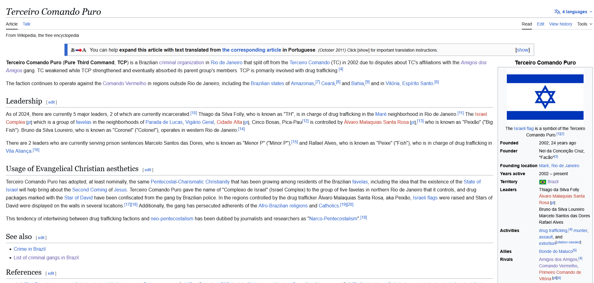Open the criminal organization link

click(181, 63)
